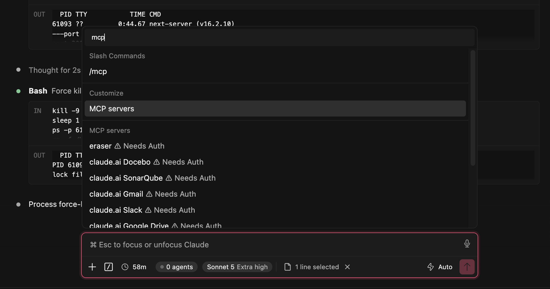The image size is (550, 289).
Task: Click the Slash Commands section header
Action: point(117,56)
